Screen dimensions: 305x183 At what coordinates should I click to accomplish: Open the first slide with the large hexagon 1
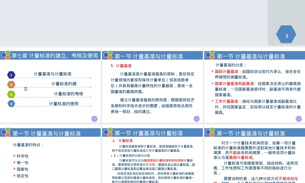(x=152, y=23)
